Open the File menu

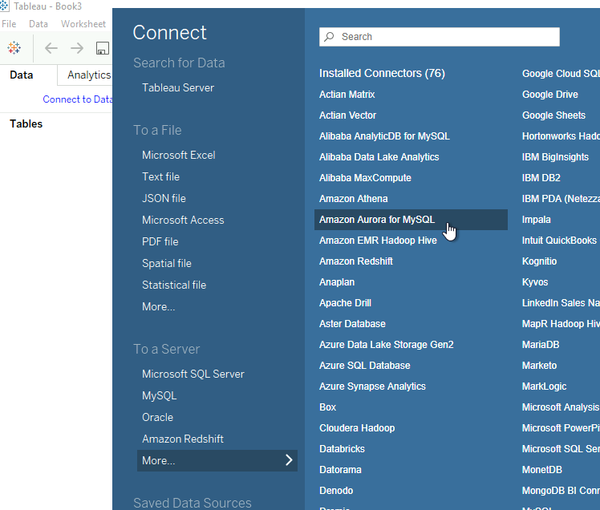(9, 24)
